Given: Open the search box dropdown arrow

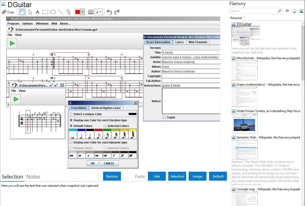Looking at the screenshot, I should pyautogui.click(x=280, y=11).
